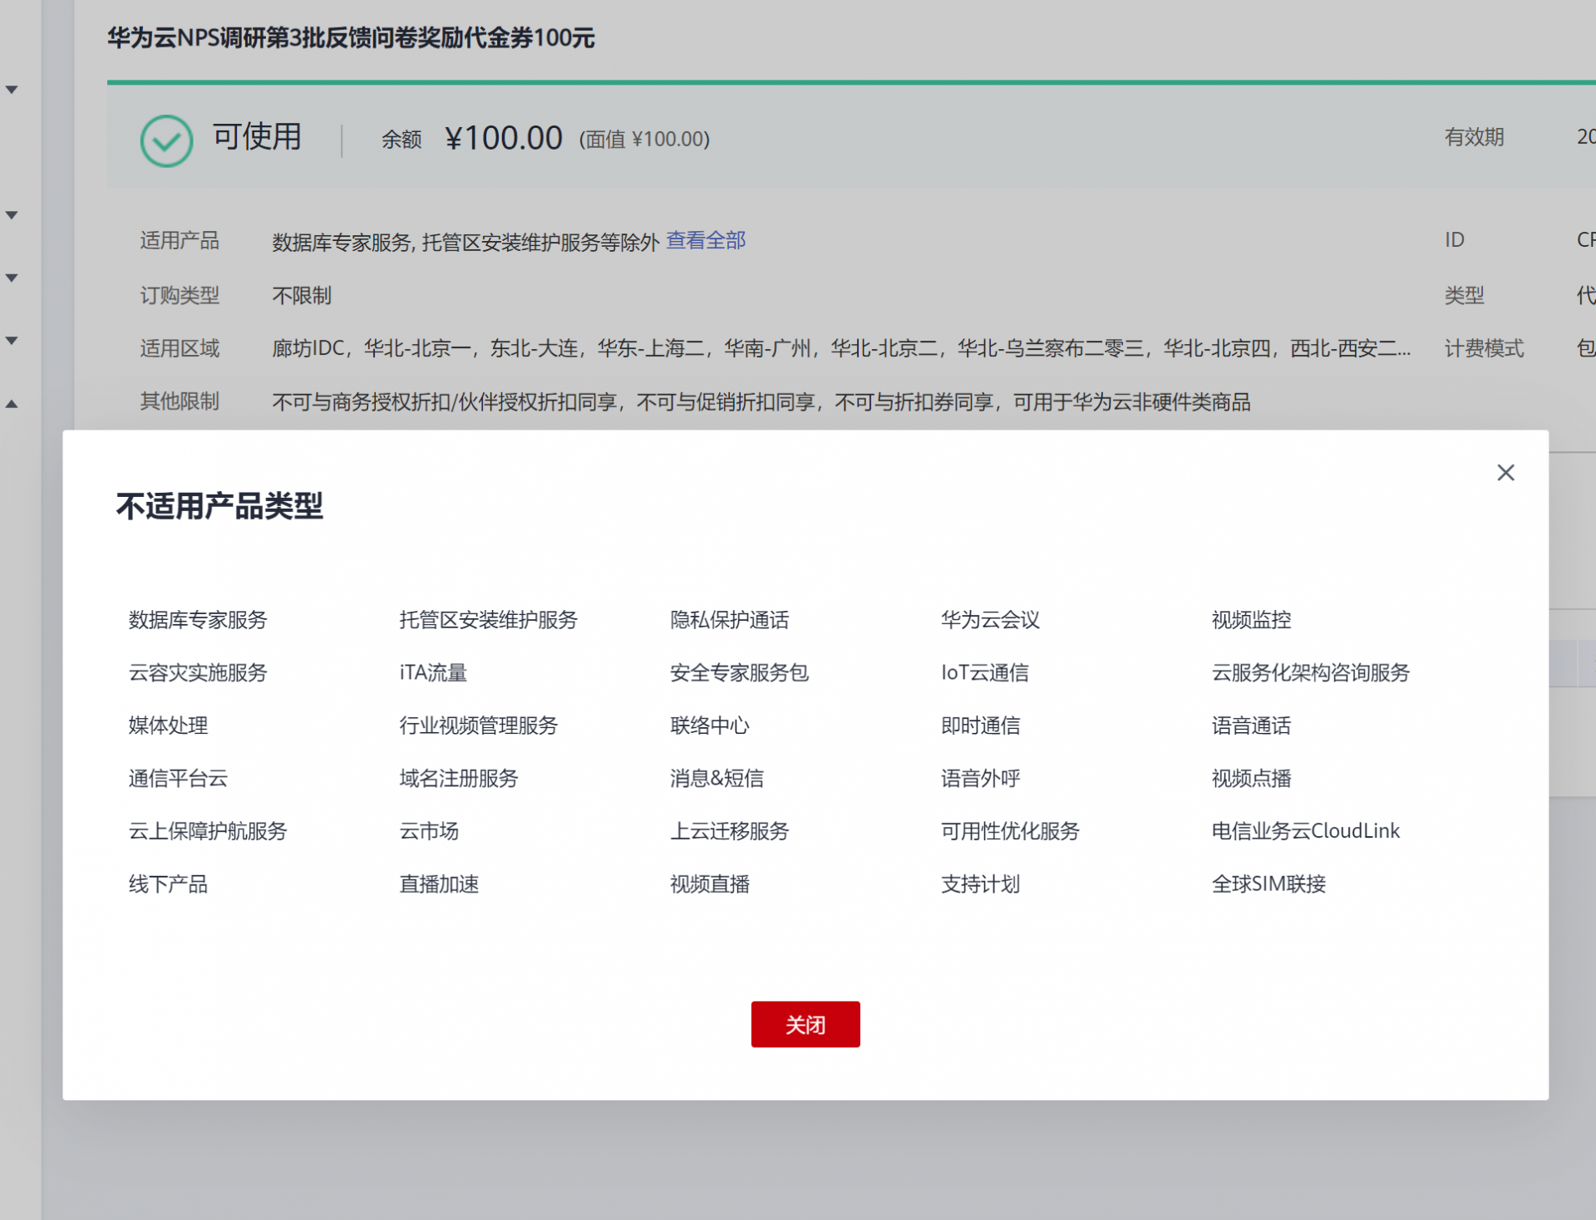The width and height of the screenshot is (1596, 1220).
Task: Click the 消息&短信 text
Action: (x=717, y=779)
